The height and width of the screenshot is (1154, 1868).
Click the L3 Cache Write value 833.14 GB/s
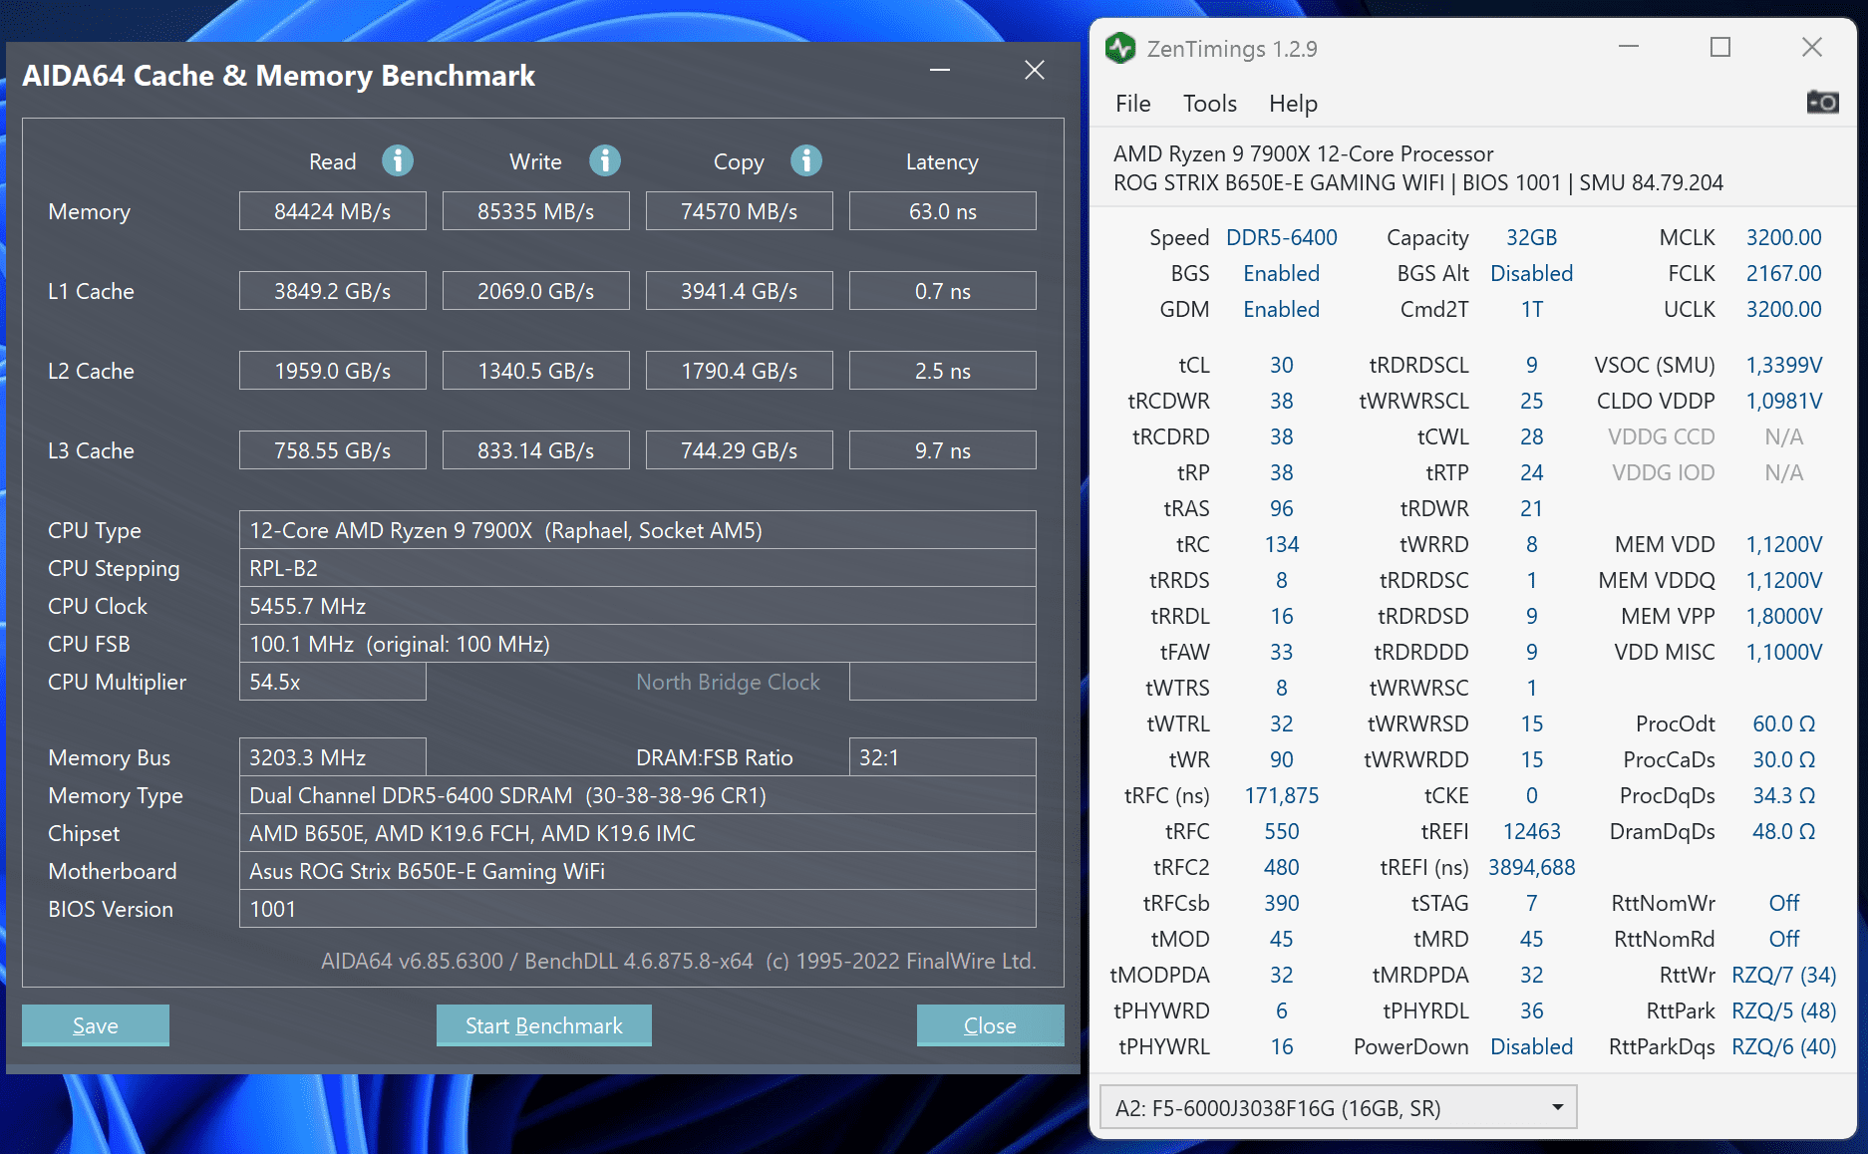point(536,450)
